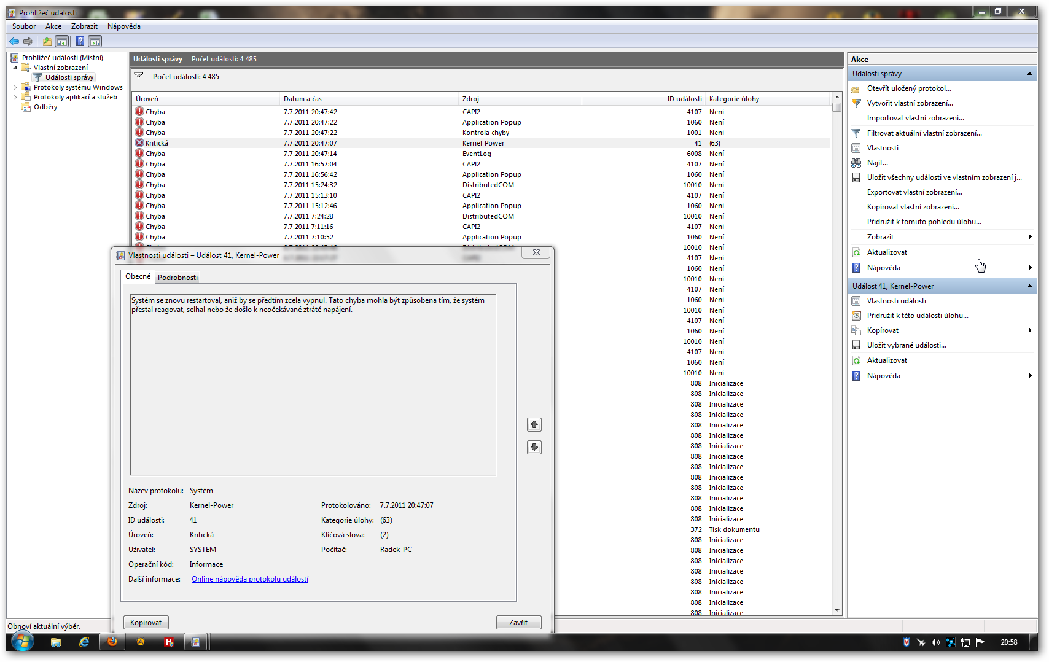
Task: Click the blue question mark Help toolbar icon
Action: coord(80,41)
